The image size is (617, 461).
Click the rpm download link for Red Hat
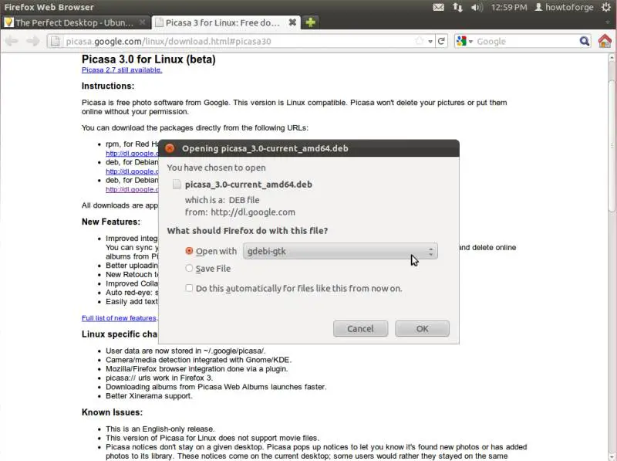tap(132, 153)
